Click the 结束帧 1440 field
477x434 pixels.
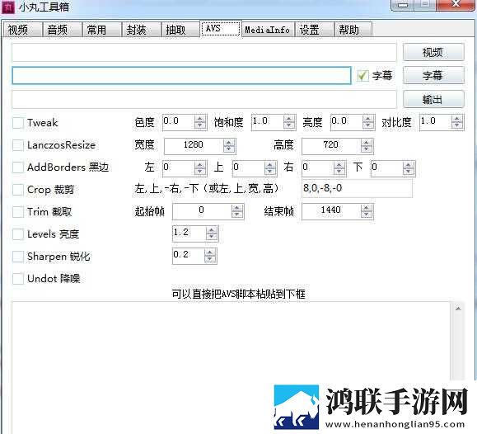[331, 211]
